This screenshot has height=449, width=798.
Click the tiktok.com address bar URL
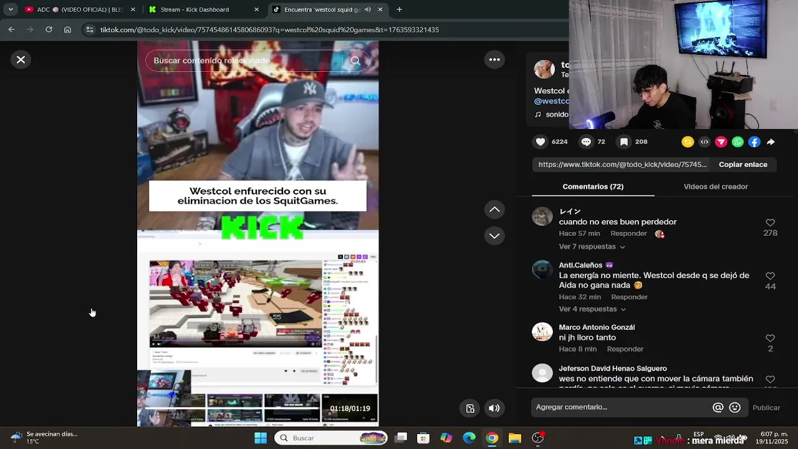[x=269, y=29]
